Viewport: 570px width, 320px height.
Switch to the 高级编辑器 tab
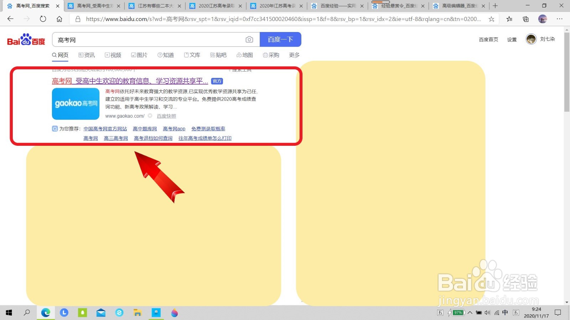460,6
